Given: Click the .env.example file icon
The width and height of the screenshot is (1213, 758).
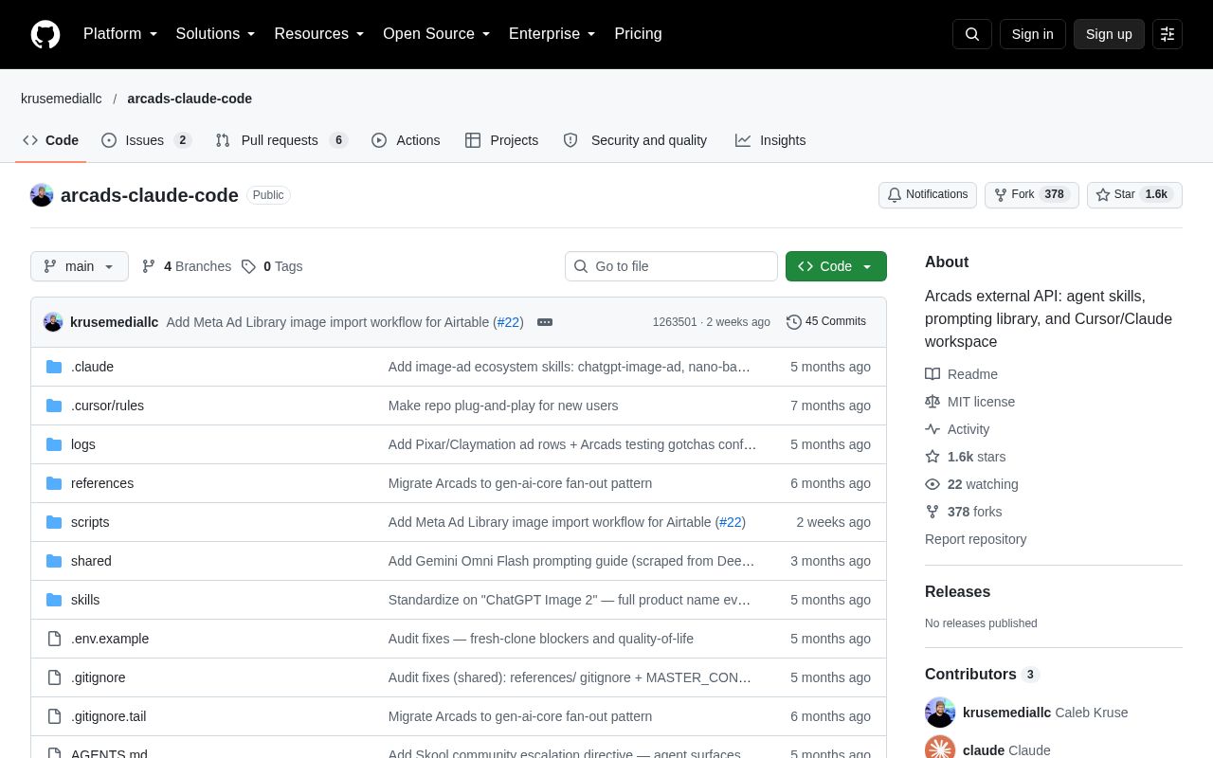Looking at the screenshot, I should tap(54, 639).
